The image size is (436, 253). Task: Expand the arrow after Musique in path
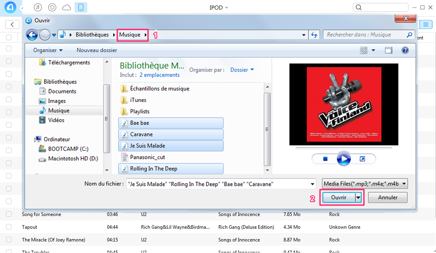click(145, 35)
